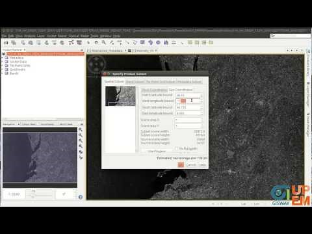This screenshot has width=312, height=234.
Task: Click OK in Specify Product Subset dialog
Action: point(181,165)
